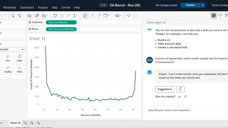
Task: Click the Duplicate sheet toolbar icon
Action: point(37,16)
